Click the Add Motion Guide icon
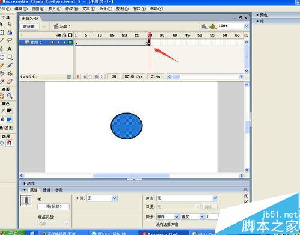 coord(29,76)
